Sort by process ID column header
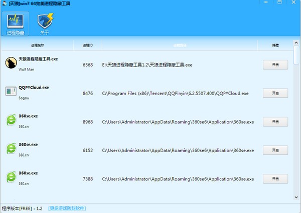 [88, 45]
